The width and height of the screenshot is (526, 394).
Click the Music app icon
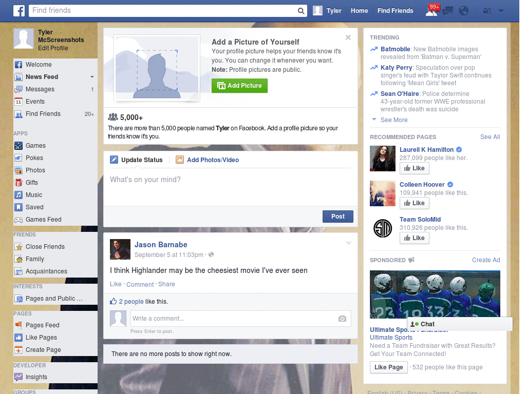coord(18,195)
